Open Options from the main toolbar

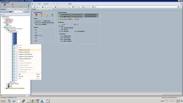click(x=46, y=4)
